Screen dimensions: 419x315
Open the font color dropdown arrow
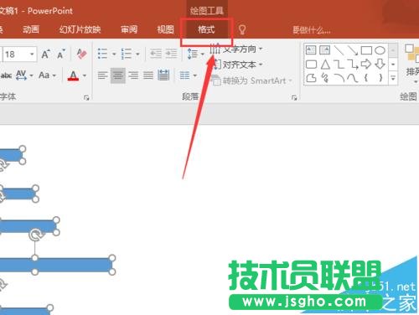[x=85, y=75]
